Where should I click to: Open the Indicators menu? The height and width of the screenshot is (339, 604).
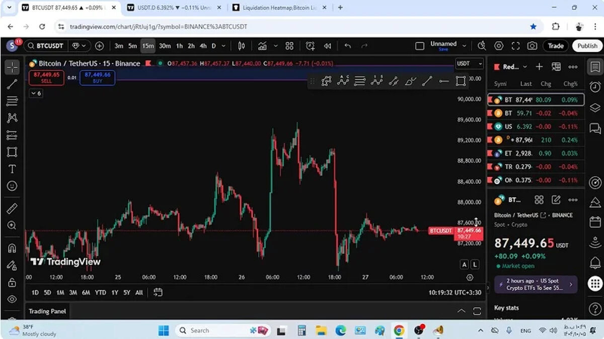click(262, 46)
